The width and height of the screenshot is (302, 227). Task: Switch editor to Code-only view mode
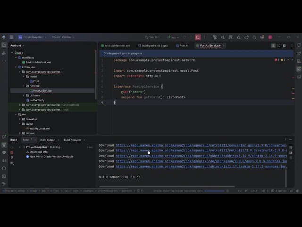273,45
